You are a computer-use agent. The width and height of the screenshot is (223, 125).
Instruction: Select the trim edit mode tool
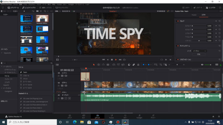coord(98,65)
